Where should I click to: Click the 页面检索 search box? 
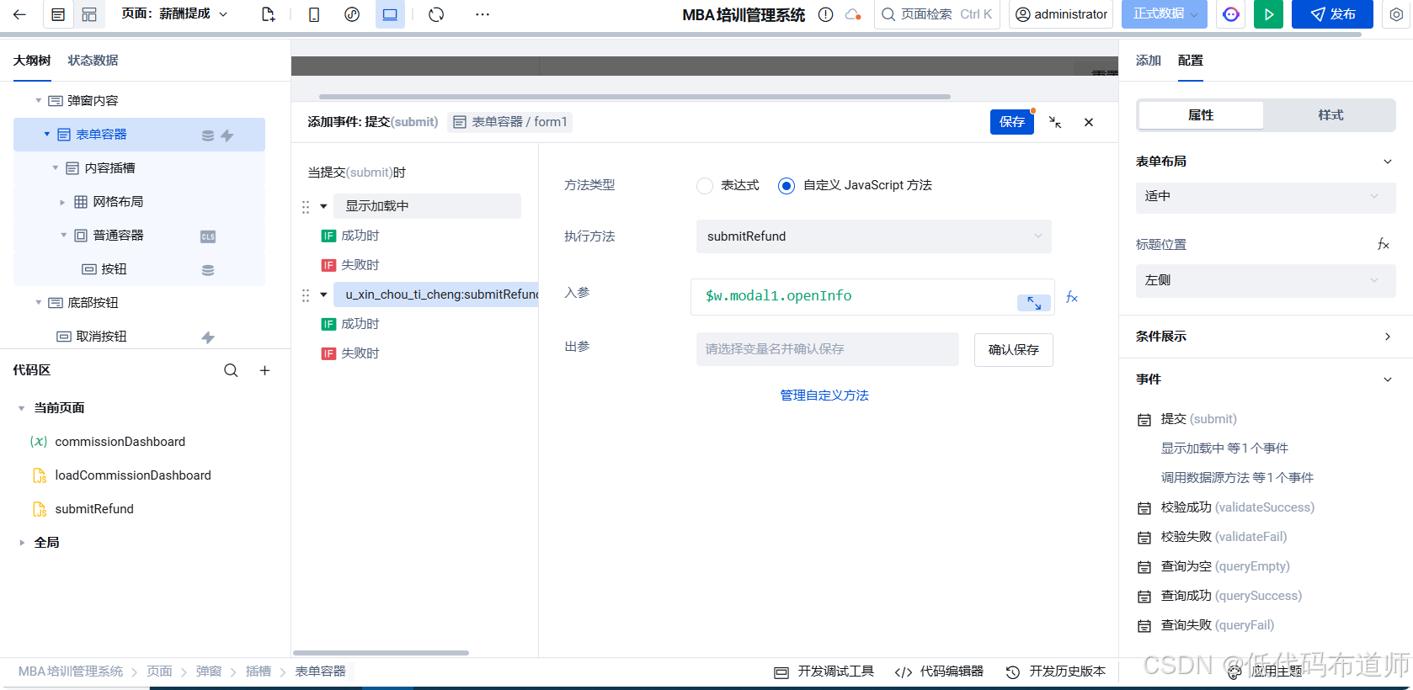point(937,14)
